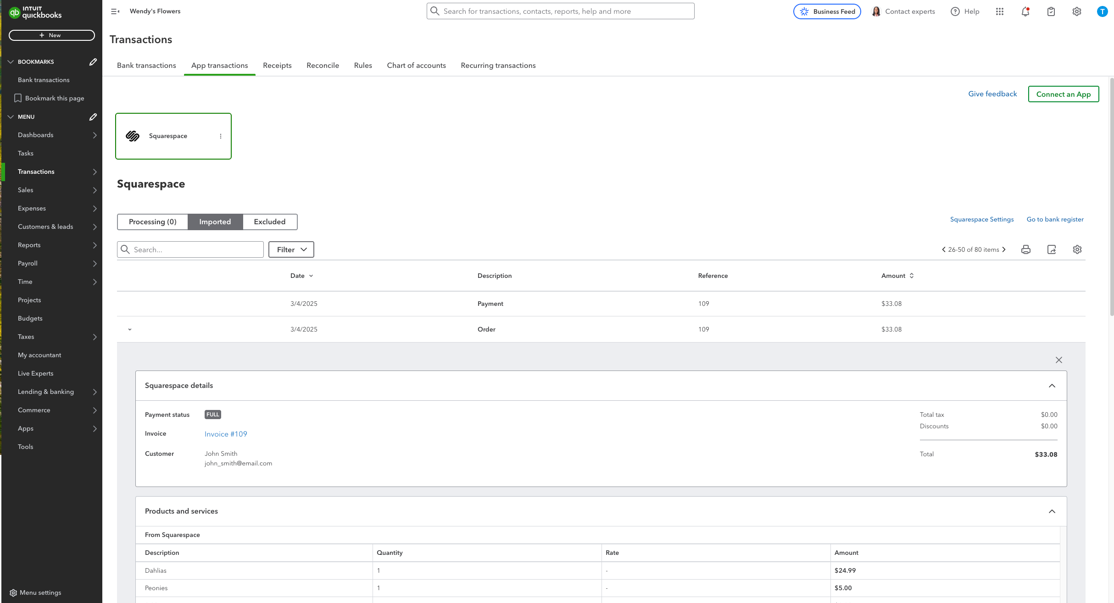Screen dimensions: 1114x603
Task: Open the apps grid icon
Action: 1000,11
